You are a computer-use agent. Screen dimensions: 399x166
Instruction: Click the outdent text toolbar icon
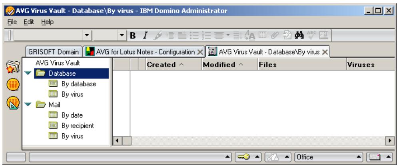(182, 36)
